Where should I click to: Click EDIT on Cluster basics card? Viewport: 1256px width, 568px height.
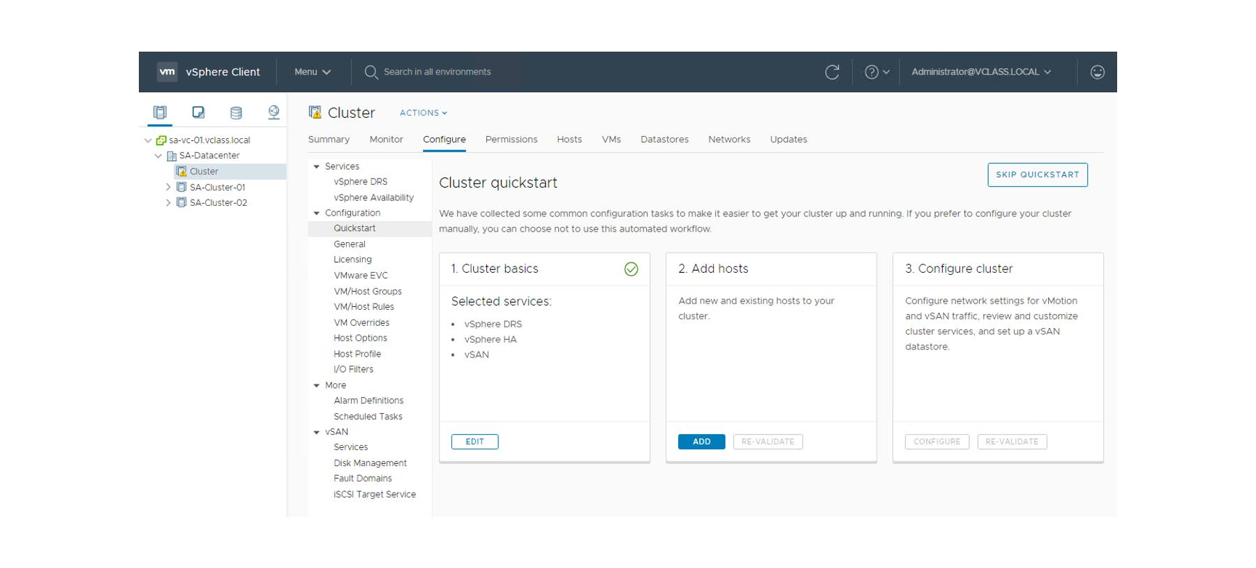475,442
